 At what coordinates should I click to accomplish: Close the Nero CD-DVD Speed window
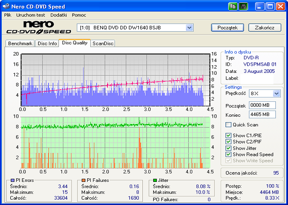(x=281, y=7)
